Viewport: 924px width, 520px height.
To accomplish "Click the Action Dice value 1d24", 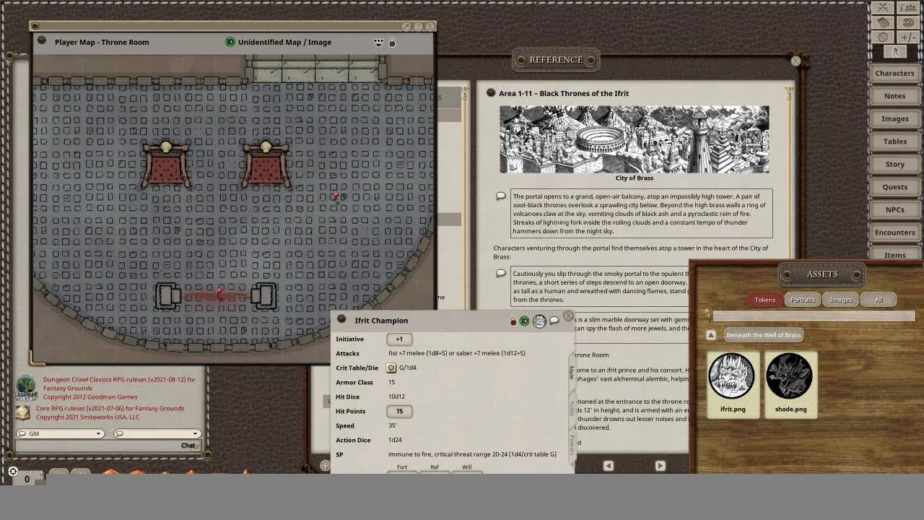I will (x=395, y=440).
